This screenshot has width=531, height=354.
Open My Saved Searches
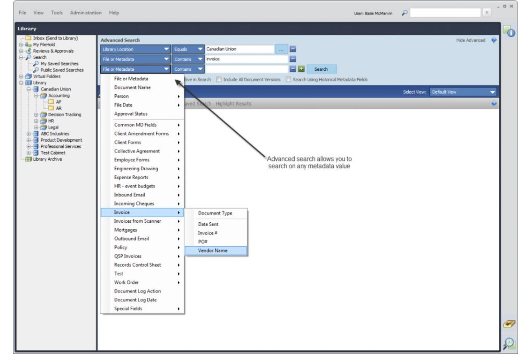pyautogui.click(x=59, y=63)
